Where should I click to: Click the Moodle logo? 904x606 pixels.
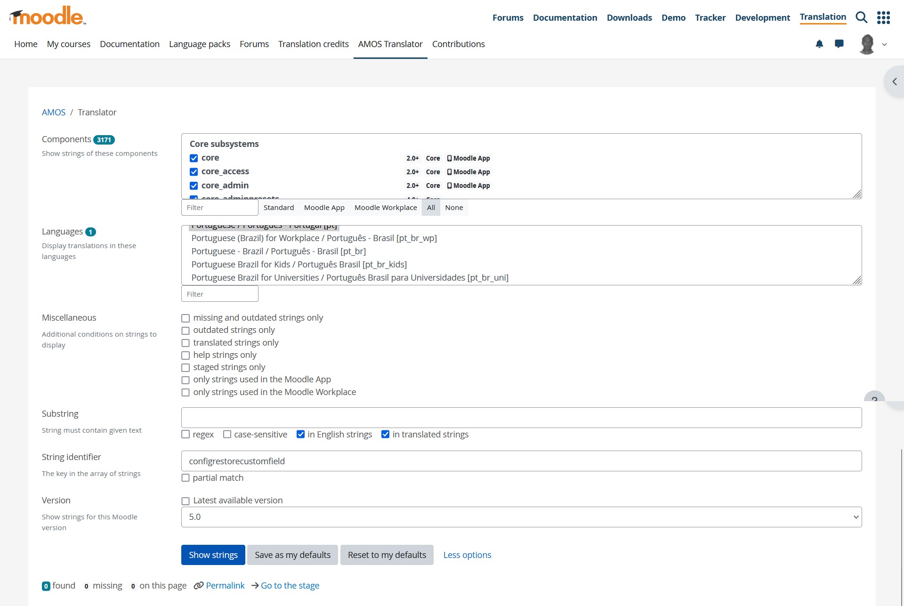coord(48,16)
